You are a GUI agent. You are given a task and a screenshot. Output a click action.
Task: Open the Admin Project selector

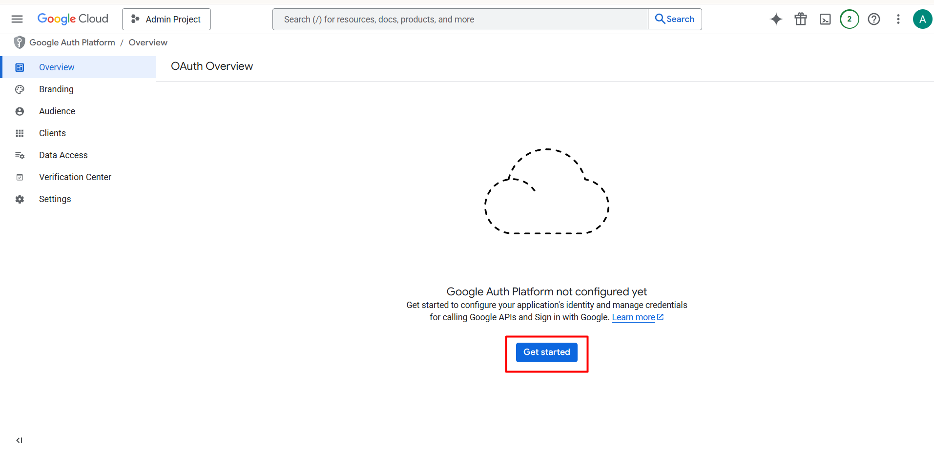(x=166, y=19)
